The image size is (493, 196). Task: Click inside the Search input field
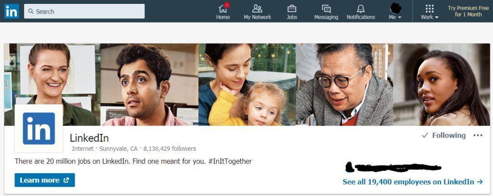click(x=84, y=12)
